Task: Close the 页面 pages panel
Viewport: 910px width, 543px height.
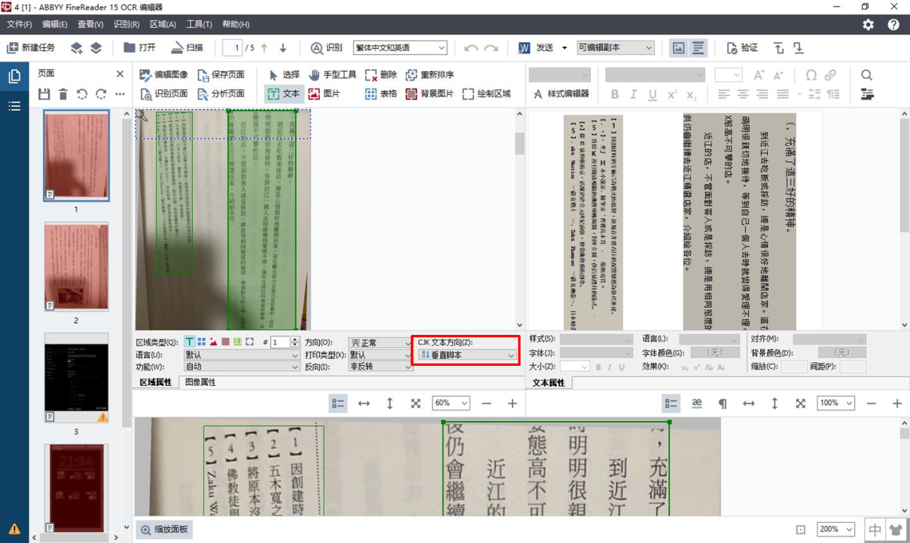Action: [120, 74]
